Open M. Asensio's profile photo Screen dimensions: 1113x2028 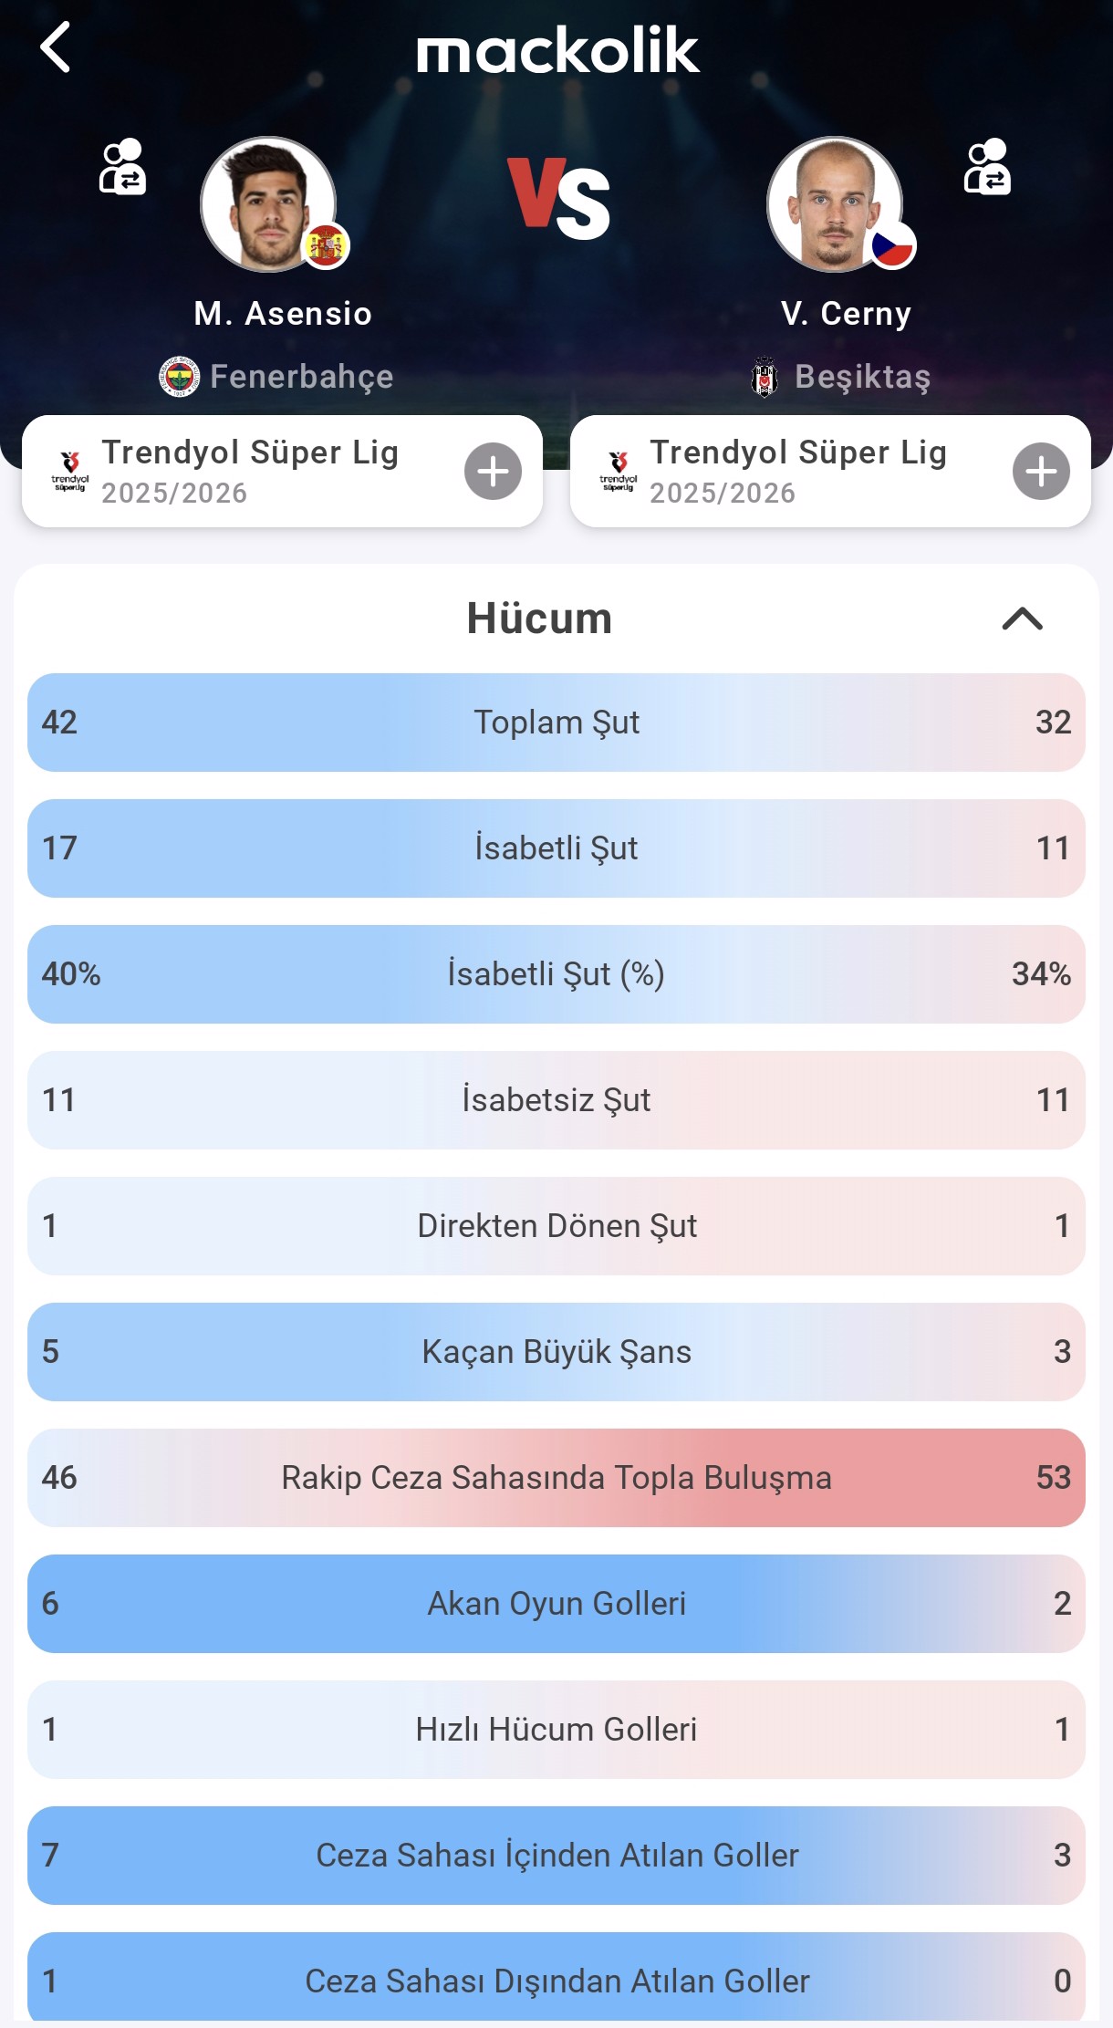click(268, 204)
